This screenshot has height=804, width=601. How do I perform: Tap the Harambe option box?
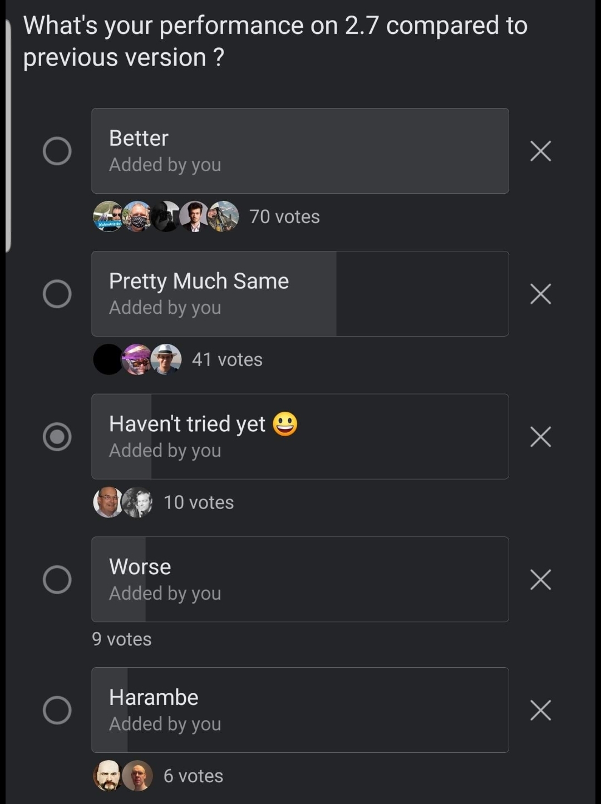300,710
